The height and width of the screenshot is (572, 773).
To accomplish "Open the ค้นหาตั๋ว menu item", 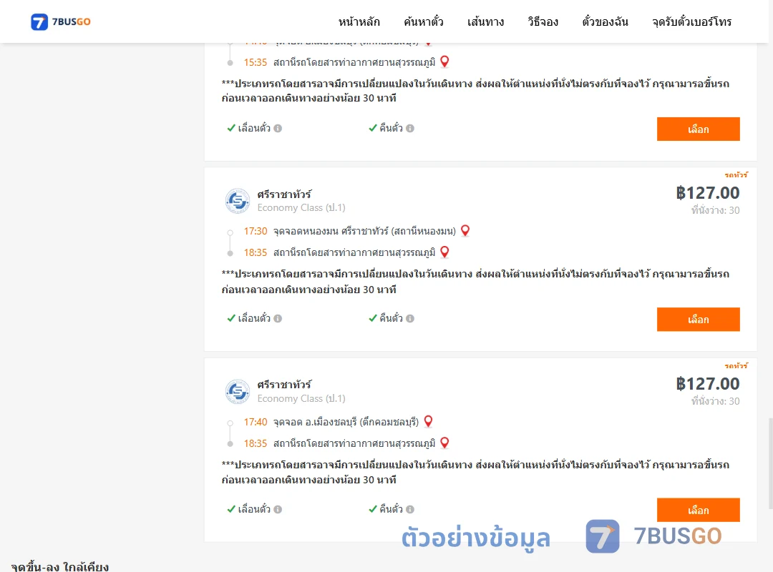I will (x=424, y=21).
